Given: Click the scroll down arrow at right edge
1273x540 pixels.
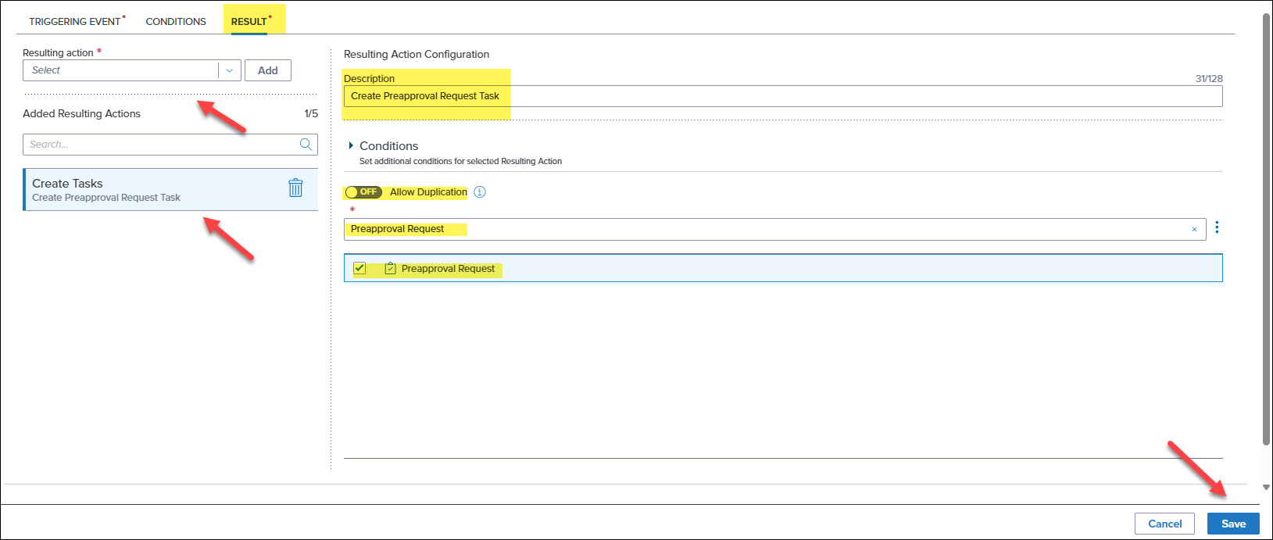Looking at the screenshot, I should (1266, 488).
